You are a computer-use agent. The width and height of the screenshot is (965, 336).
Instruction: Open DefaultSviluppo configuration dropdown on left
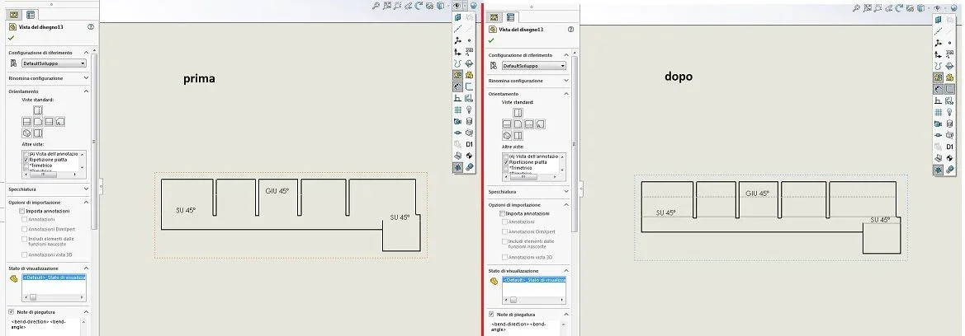54,63
